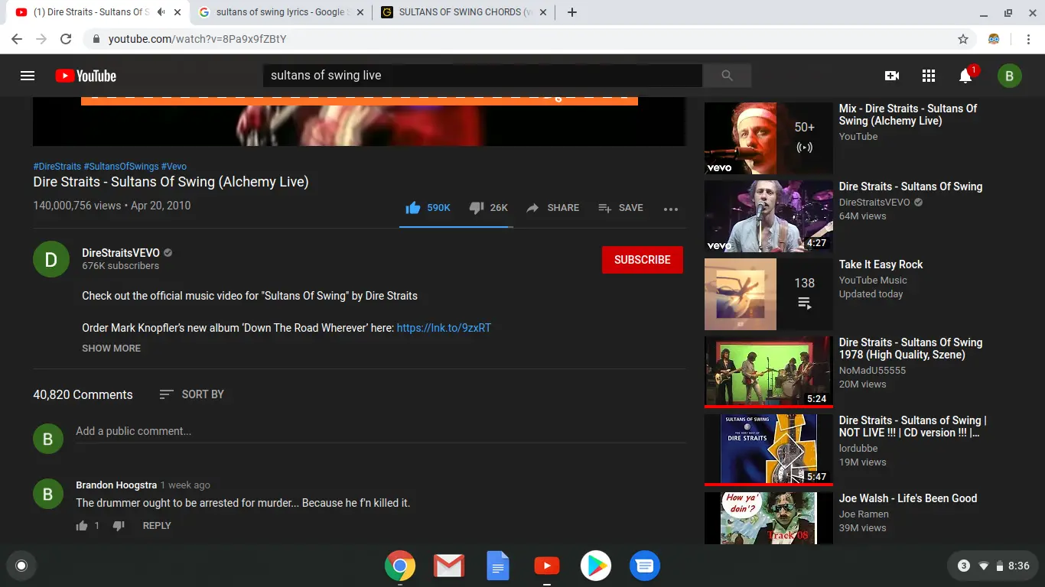The image size is (1045, 587).
Task: Open the DireStraitsVEVO channel name link
Action: click(121, 253)
